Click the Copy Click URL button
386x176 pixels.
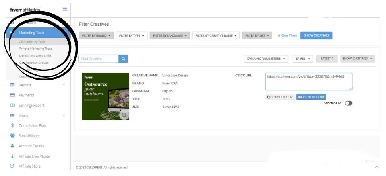[x=281, y=97]
